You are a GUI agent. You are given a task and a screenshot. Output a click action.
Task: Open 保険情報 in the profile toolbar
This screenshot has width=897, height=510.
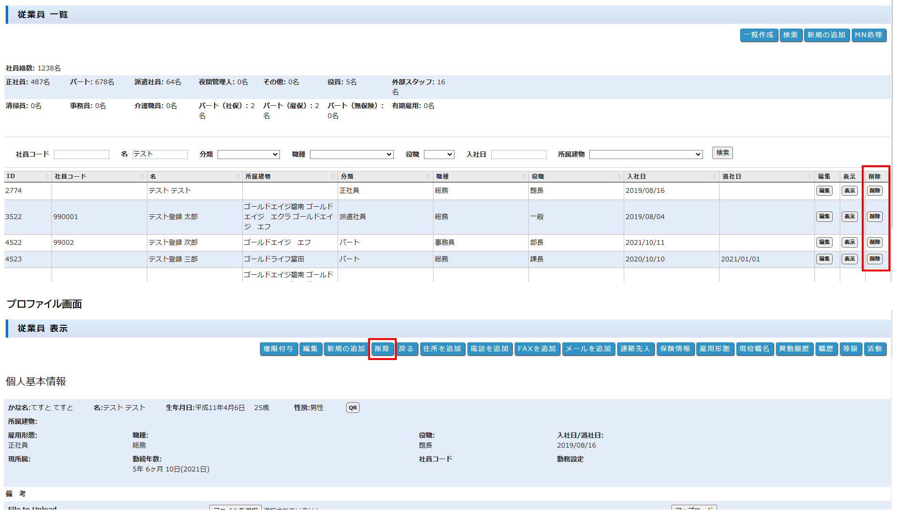[x=675, y=349]
